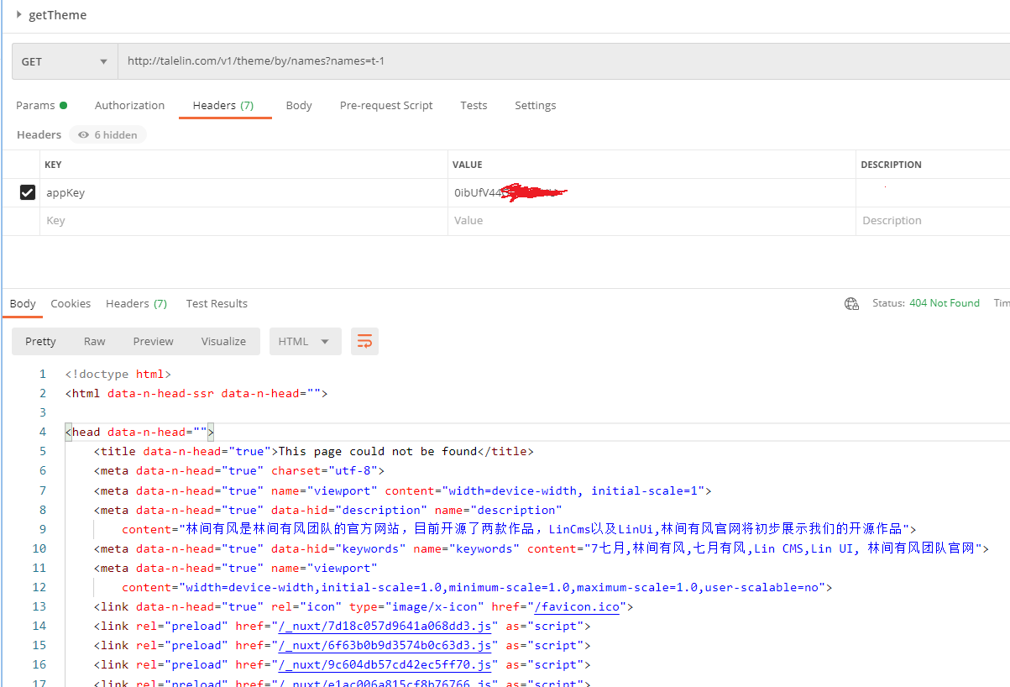The height and width of the screenshot is (687, 1010).
Task: Click the empty Value placeholder field
Action: pos(652,221)
